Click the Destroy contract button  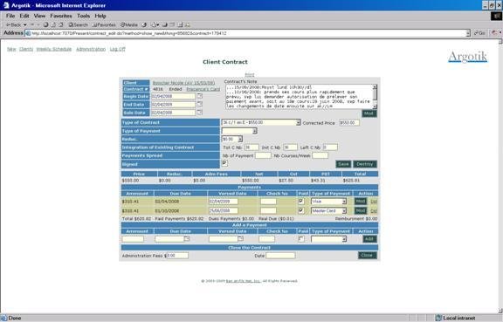[365, 164]
